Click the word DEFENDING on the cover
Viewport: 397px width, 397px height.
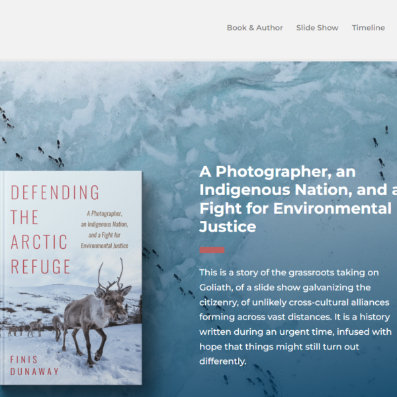(x=55, y=193)
